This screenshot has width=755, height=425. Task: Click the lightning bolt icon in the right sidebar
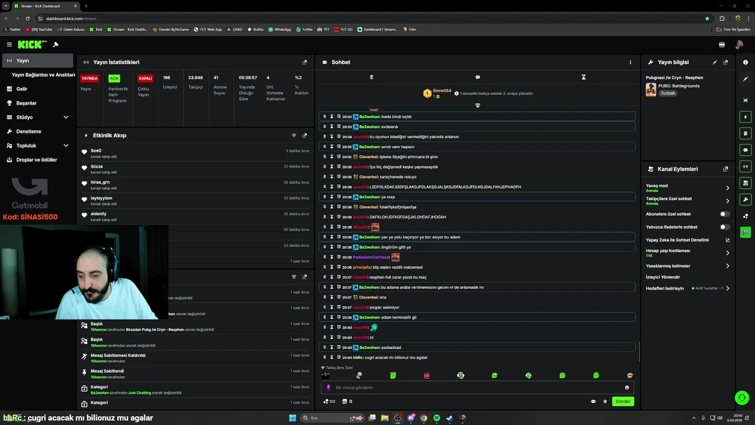click(746, 117)
